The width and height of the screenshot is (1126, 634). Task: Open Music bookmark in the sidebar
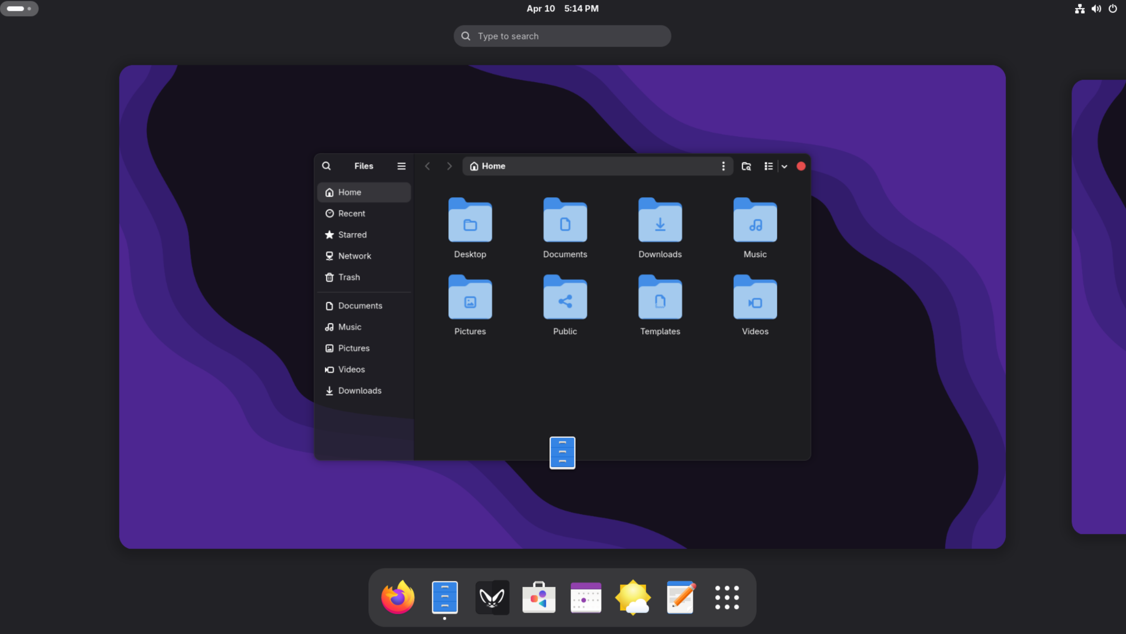click(x=364, y=327)
